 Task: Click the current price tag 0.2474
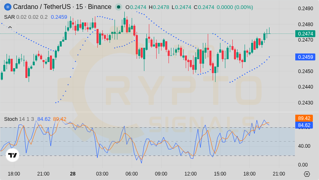[x=305, y=34]
